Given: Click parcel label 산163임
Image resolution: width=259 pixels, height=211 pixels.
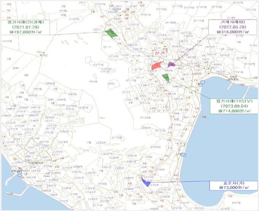Looking at the screenshot, I should tap(238, 3).
